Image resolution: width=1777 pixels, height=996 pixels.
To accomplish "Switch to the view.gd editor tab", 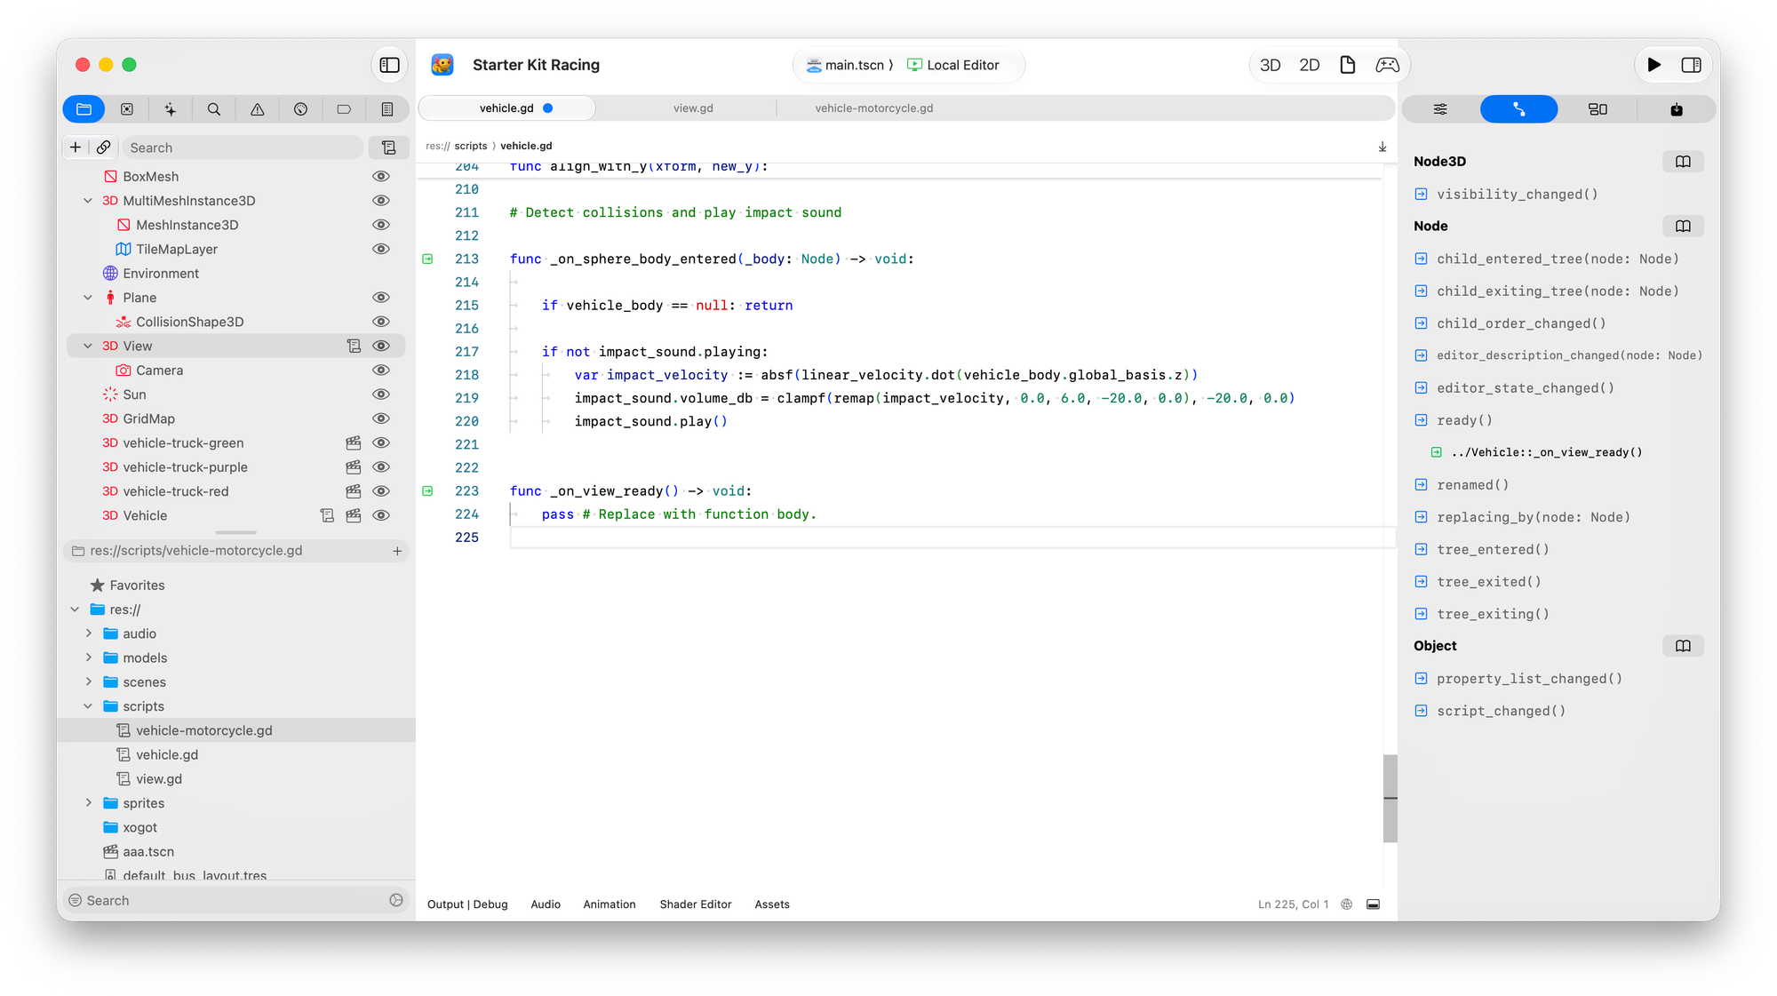I will (693, 108).
